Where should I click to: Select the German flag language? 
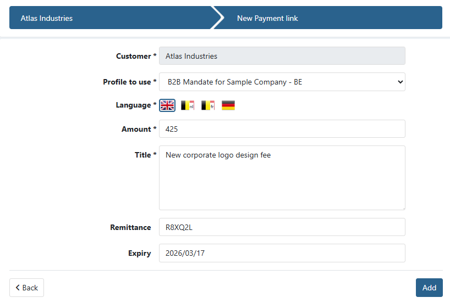[x=228, y=105]
